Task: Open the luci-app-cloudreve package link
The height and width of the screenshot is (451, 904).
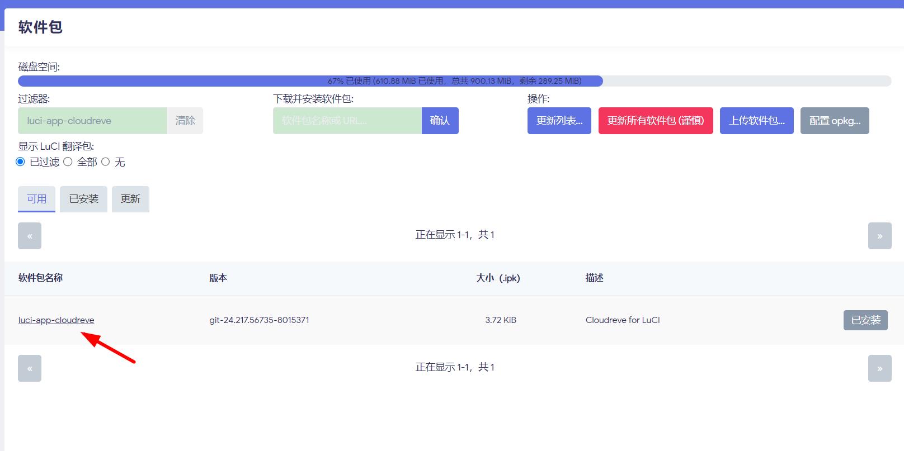Action: pyautogui.click(x=56, y=320)
